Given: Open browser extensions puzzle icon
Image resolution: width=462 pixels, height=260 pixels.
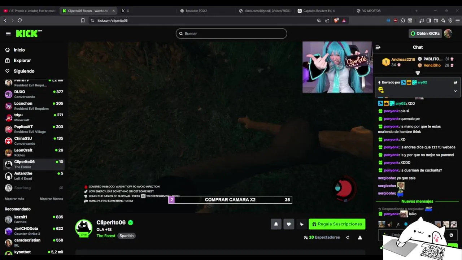Looking at the screenshot, I should (403, 21).
